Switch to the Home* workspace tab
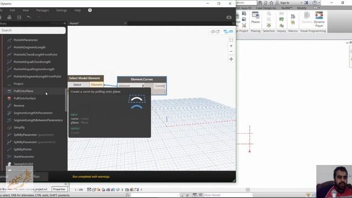The height and width of the screenshot is (198, 352). click(74, 23)
